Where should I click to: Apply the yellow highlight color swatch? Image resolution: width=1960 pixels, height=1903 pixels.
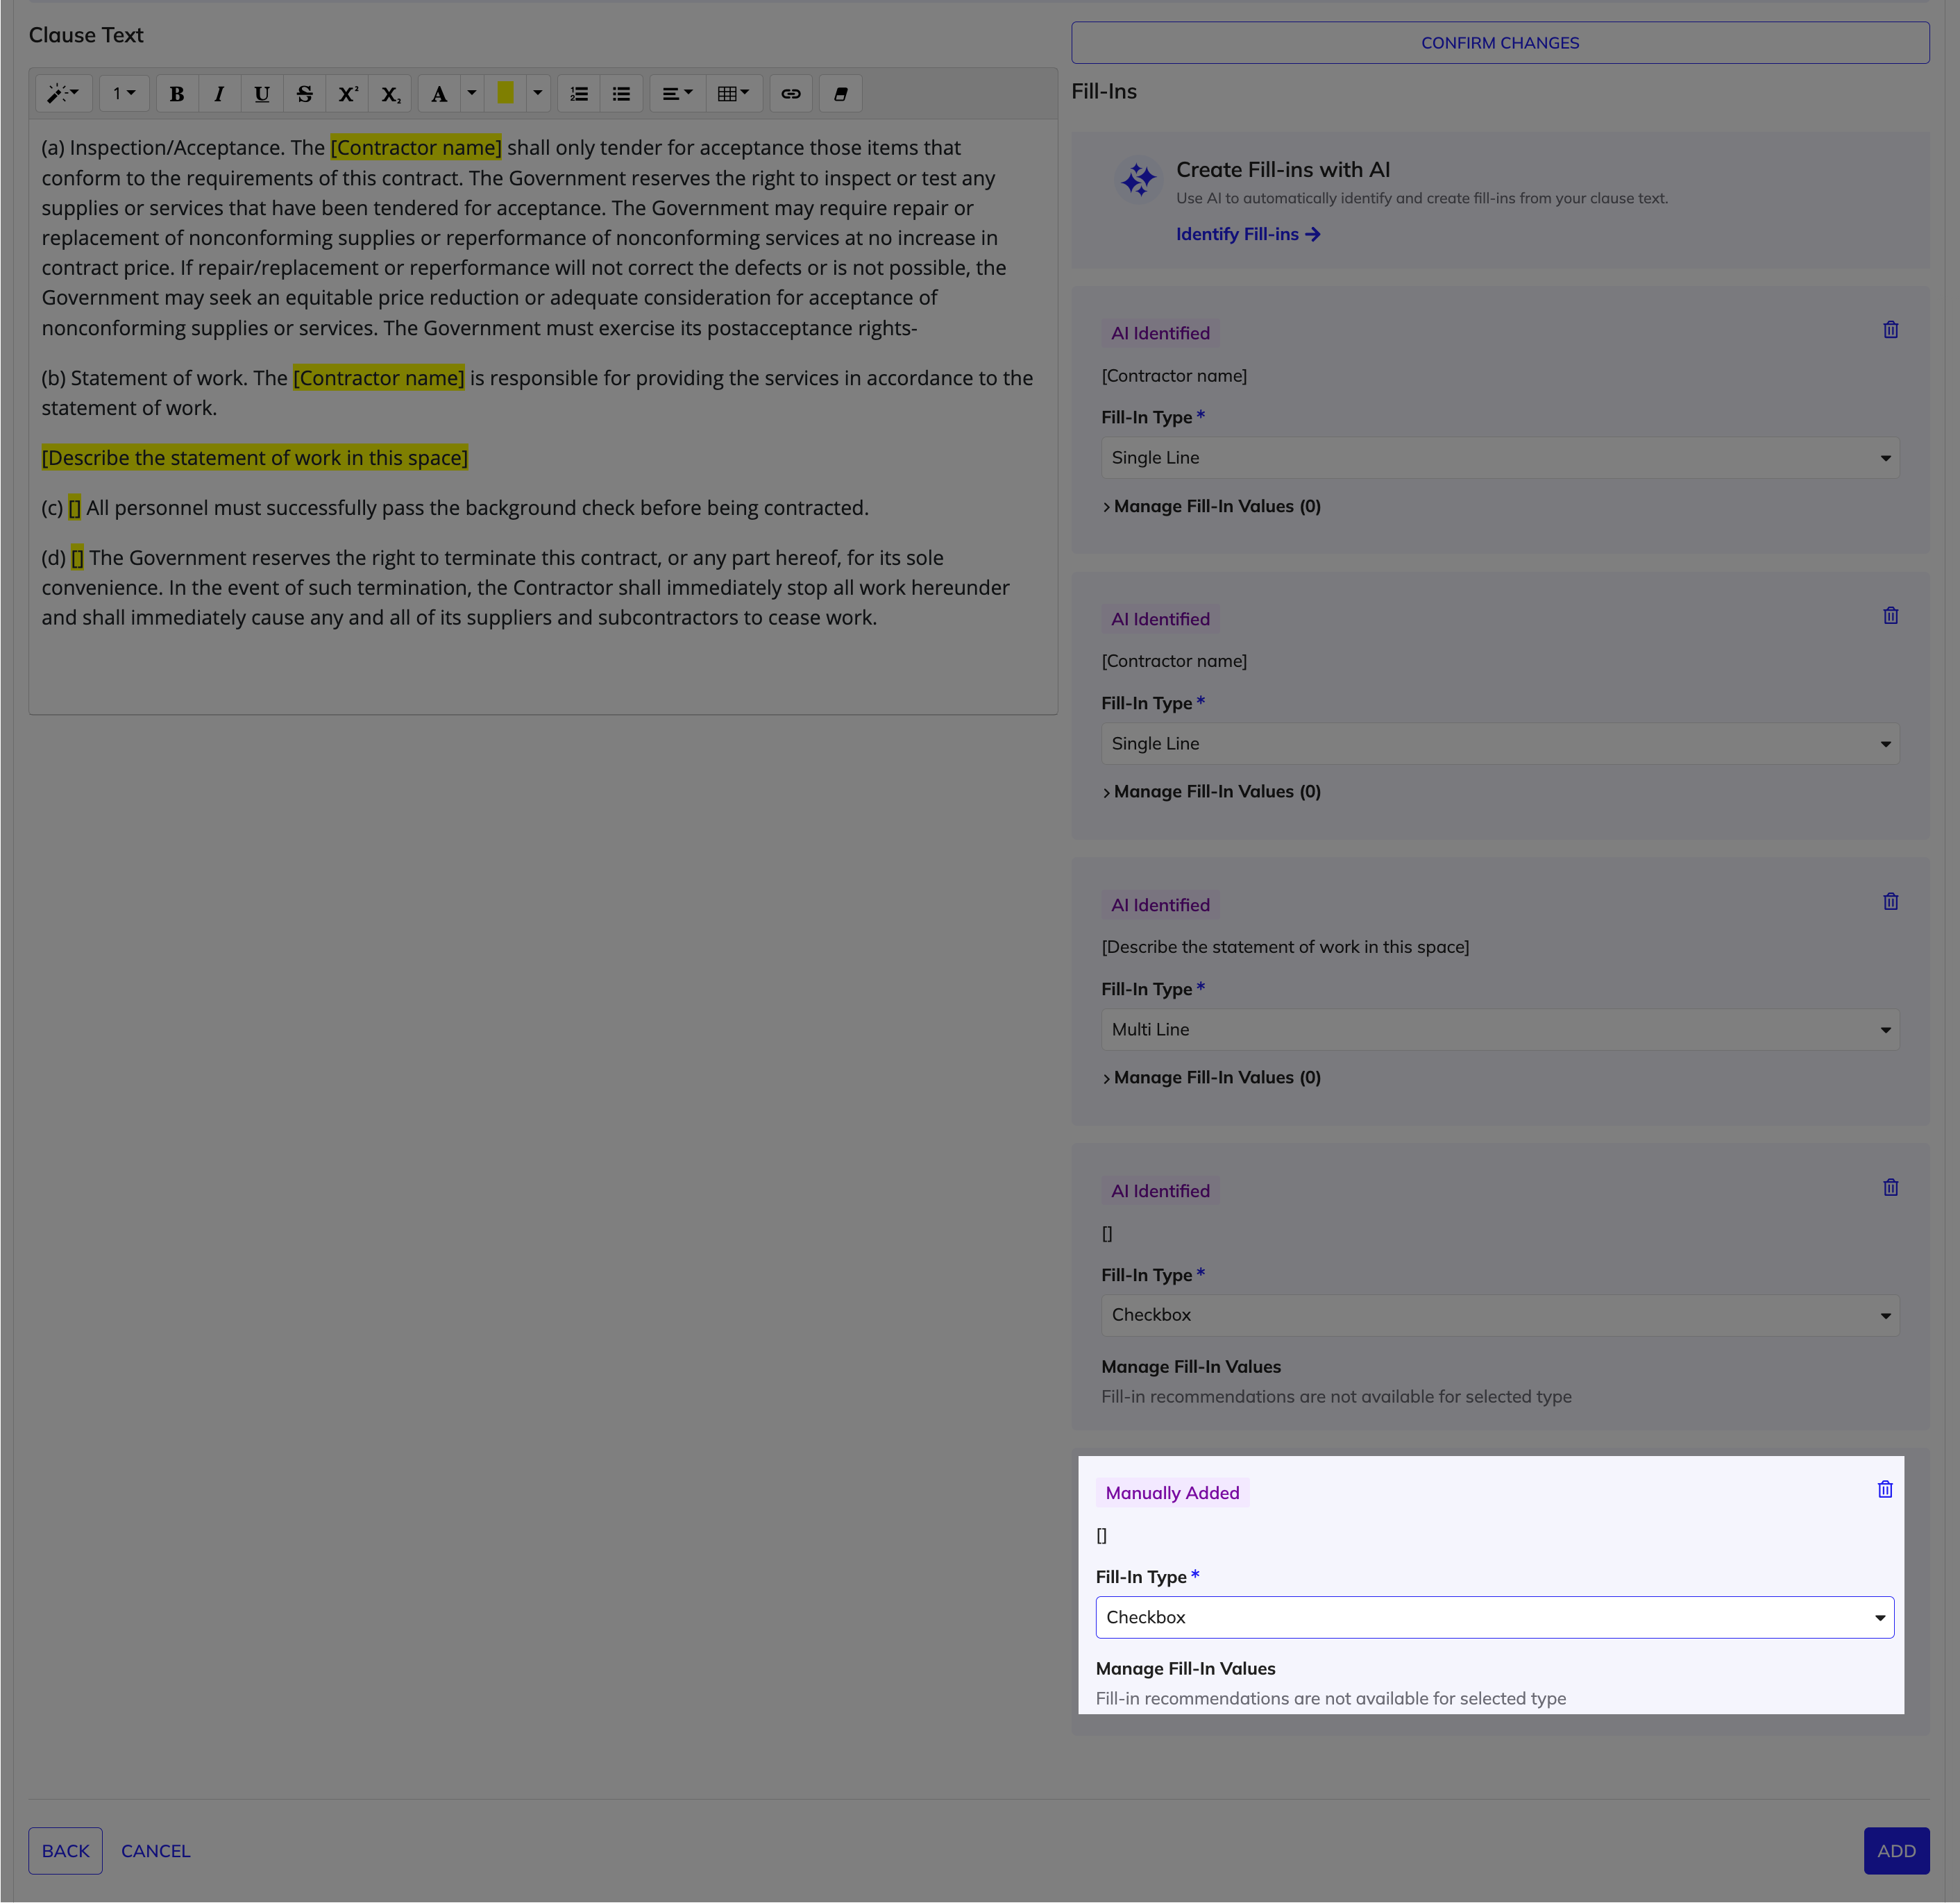(x=506, y=94)
